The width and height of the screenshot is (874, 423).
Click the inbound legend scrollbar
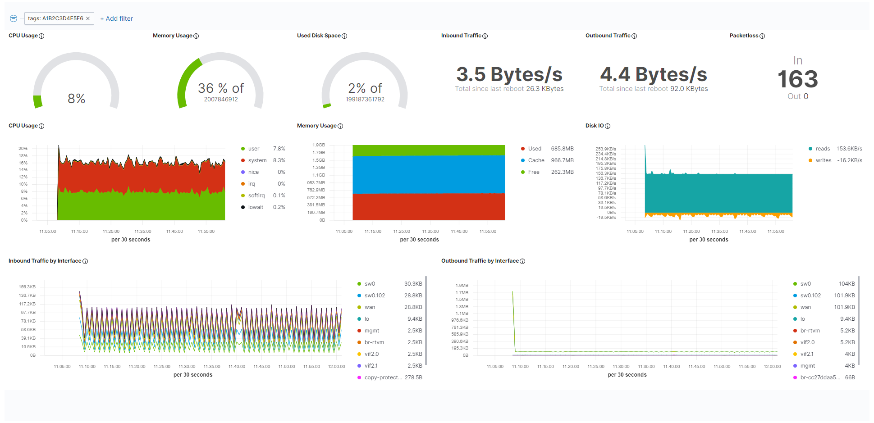[x=426, y=320]
